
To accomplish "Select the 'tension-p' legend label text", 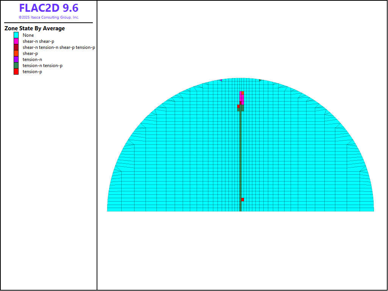I will (32, 72).
